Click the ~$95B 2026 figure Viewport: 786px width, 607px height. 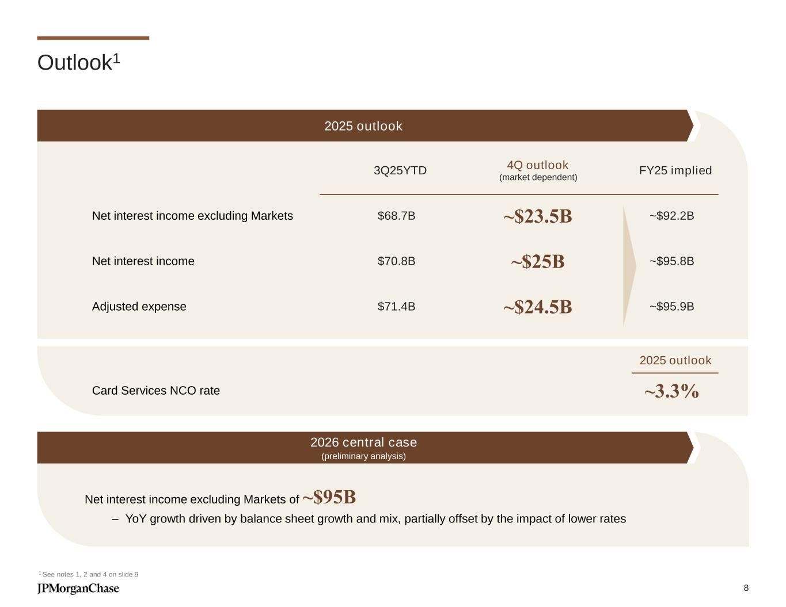click(x=329, y=497)
